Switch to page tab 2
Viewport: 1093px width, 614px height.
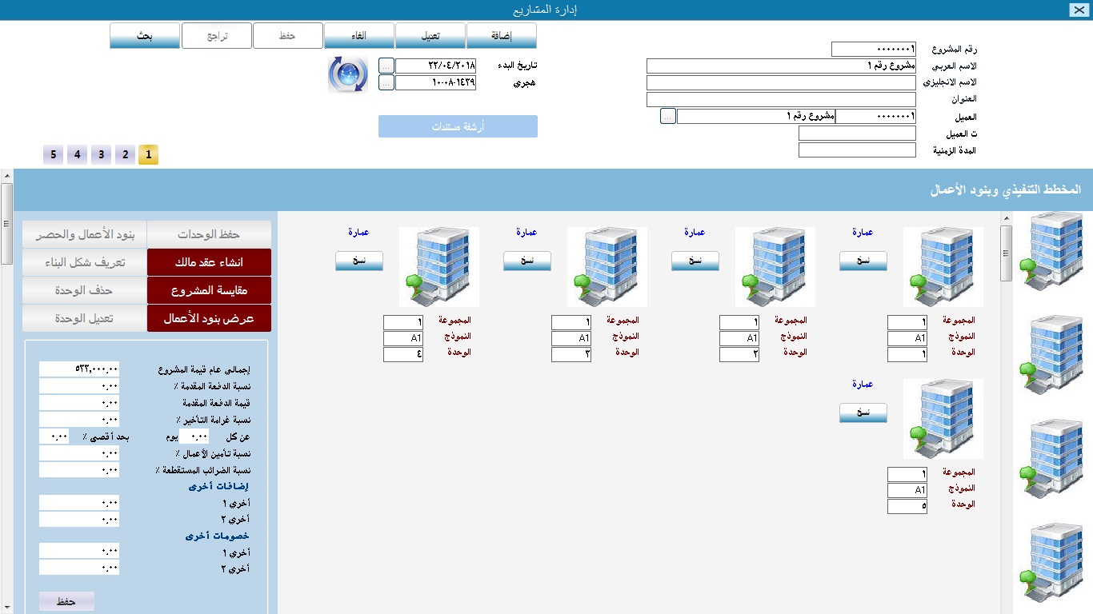coord(125,154)
